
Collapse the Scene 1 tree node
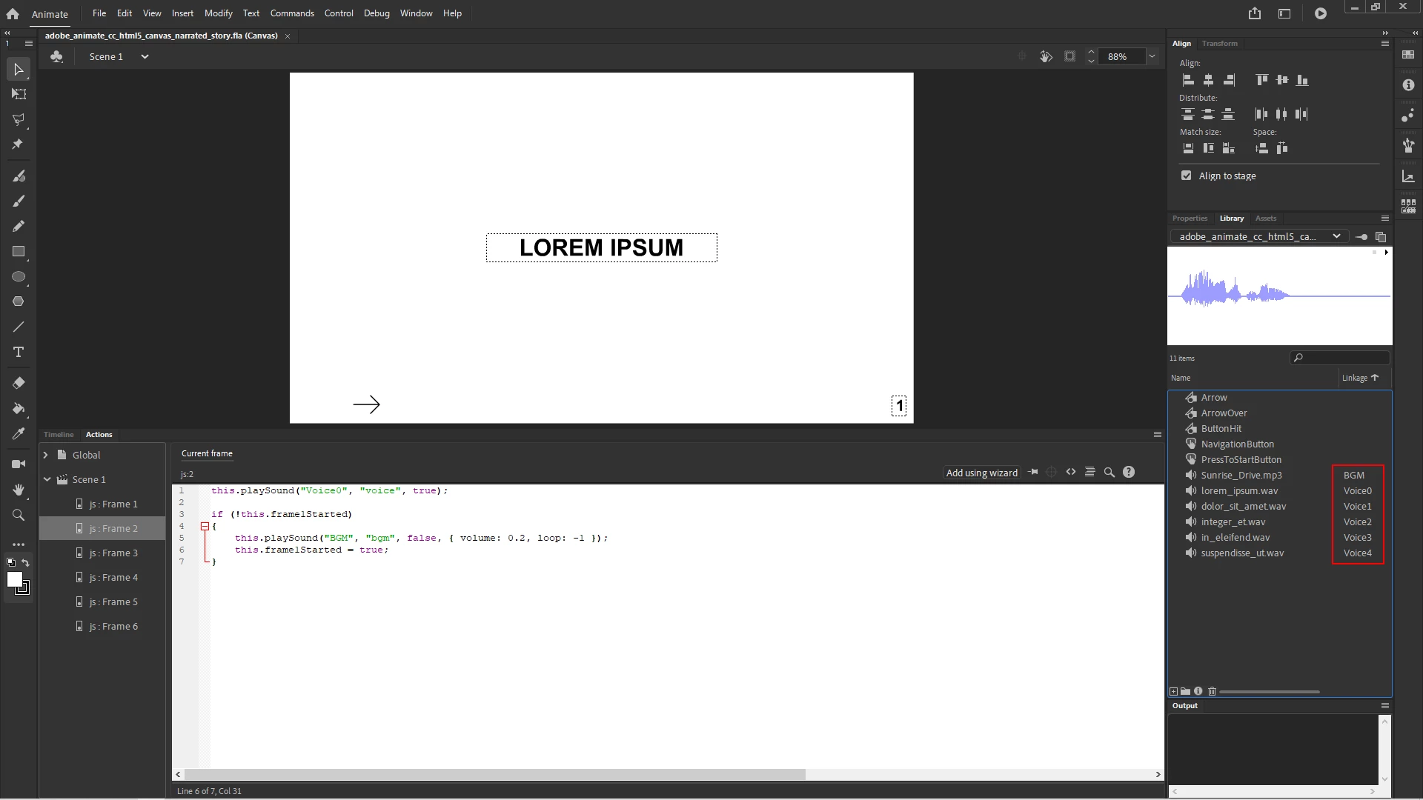(x=47, y=479)
